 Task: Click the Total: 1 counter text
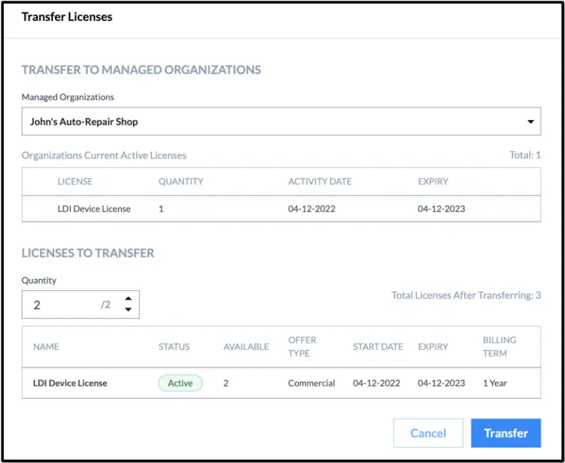tap(525, 155)
